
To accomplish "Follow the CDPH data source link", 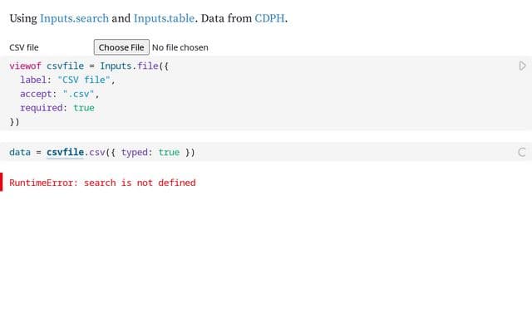I will [269, 18].
